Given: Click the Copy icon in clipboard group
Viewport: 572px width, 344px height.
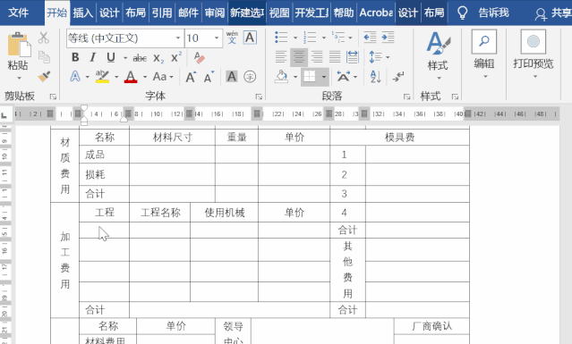Looking at the screenshot, I should tap(44, 57).
